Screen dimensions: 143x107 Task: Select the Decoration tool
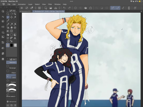coord(15,27)
